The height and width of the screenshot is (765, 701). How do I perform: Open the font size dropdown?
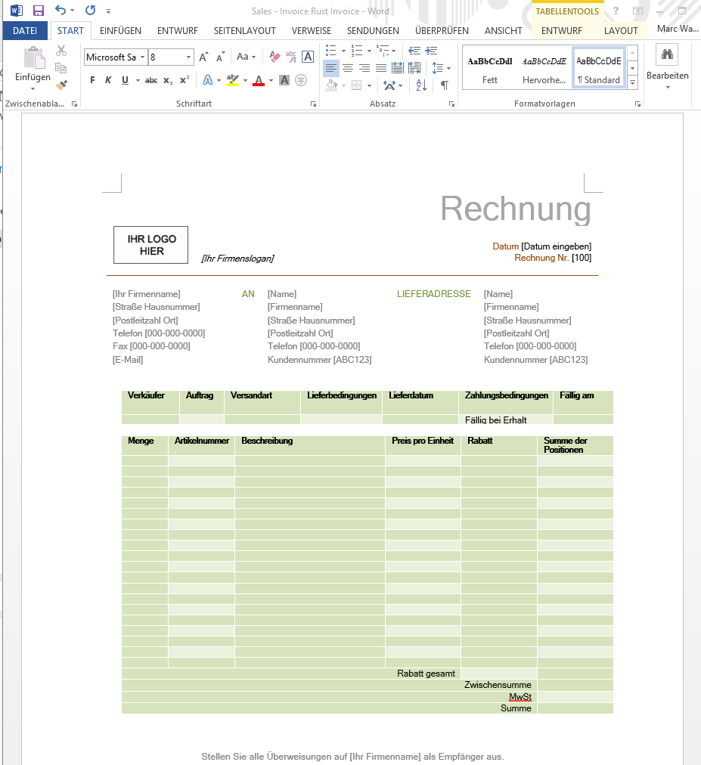point(188,57)
